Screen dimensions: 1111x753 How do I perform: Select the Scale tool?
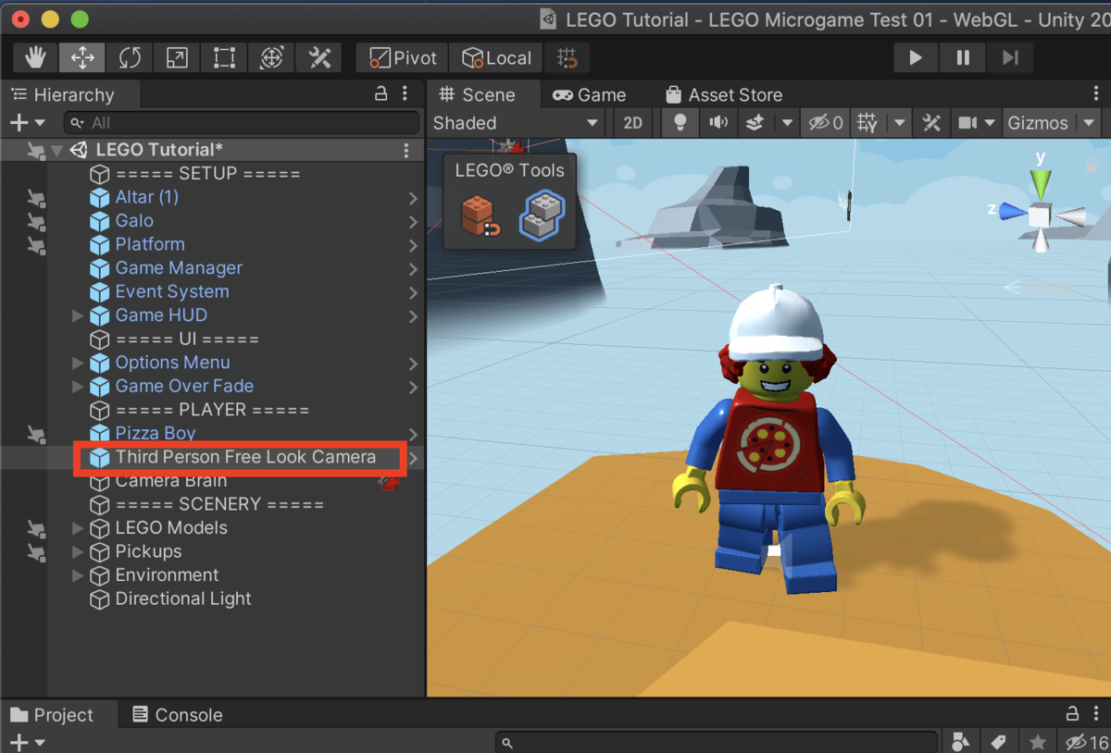tap(177, 58)
